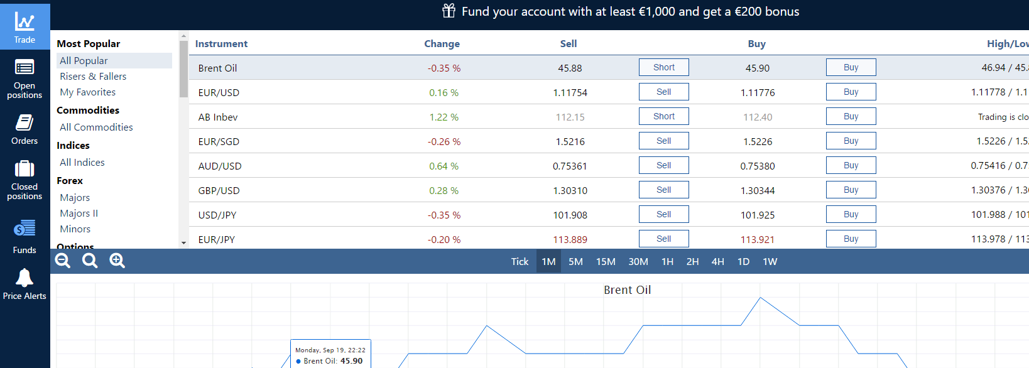Click Buy button for EUR/USD
This screenshot has height=368, width=1029.
pyautogui.click(x=851, y=92)
